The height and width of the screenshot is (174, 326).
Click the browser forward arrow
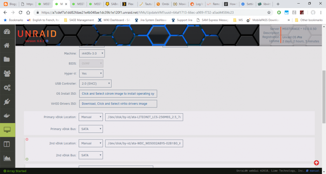click(13, 12)
